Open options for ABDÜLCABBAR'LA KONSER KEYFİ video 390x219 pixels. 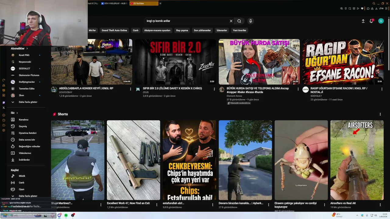tap(130, 89)
